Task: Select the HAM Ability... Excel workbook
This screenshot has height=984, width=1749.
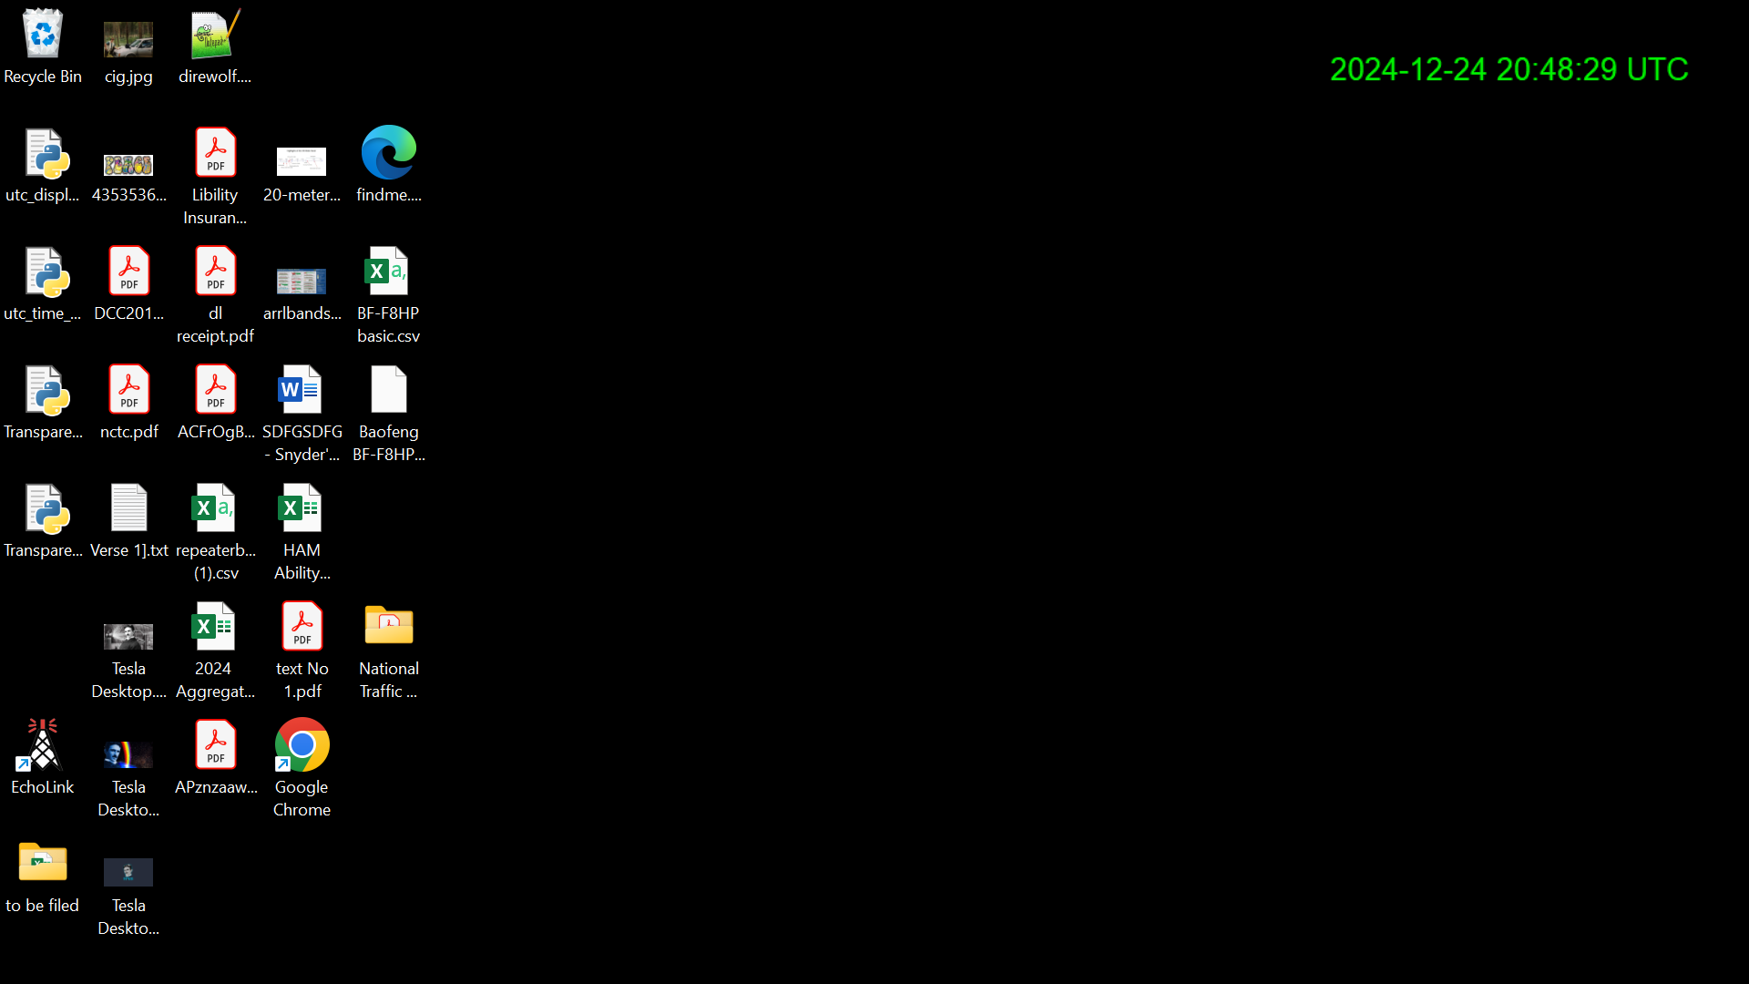Action: pos(302,532)
